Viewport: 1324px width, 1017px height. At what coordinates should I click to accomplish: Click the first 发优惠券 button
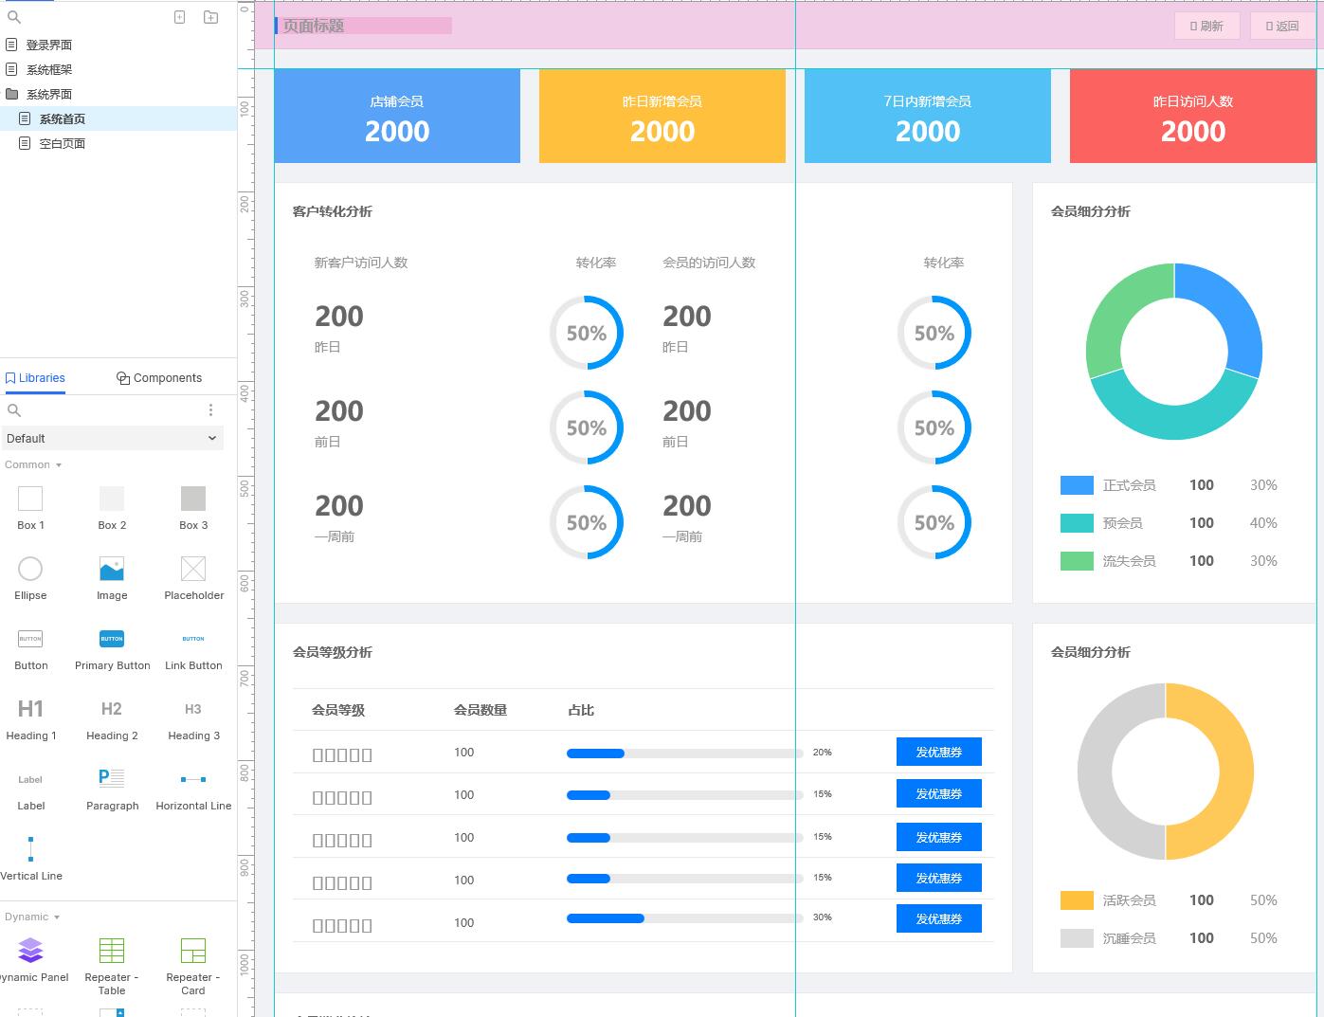point(938,752)
